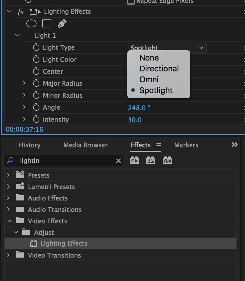Expand the Audio Effects folder
The image size is (245, 281).
point(8,198)
